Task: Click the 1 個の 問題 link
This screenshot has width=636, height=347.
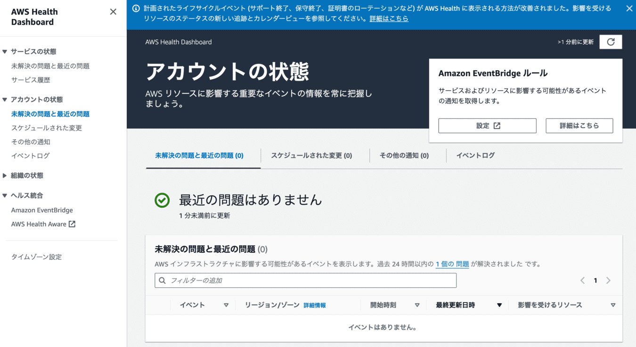Action: pyautogui.click(x=452, y=264)
